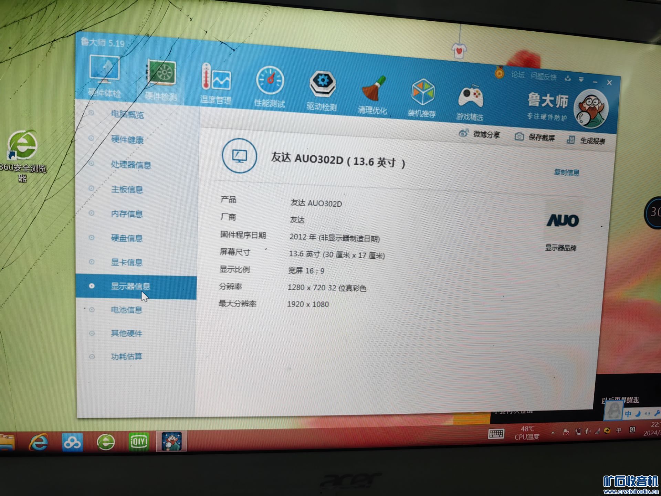
Task: Click the 以后再提醒我 remind later link
Action: click(x=620, y=400)
